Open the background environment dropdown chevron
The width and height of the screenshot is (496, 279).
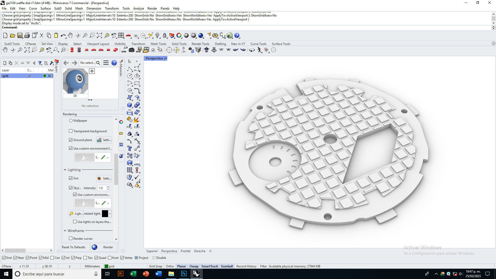coord(107,157)
